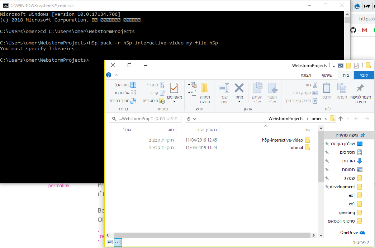Image resolution: width=375 pixels, height=248 pixels.
Task: Click the title bar Properties checkmark icon
Action: (356, 65)
